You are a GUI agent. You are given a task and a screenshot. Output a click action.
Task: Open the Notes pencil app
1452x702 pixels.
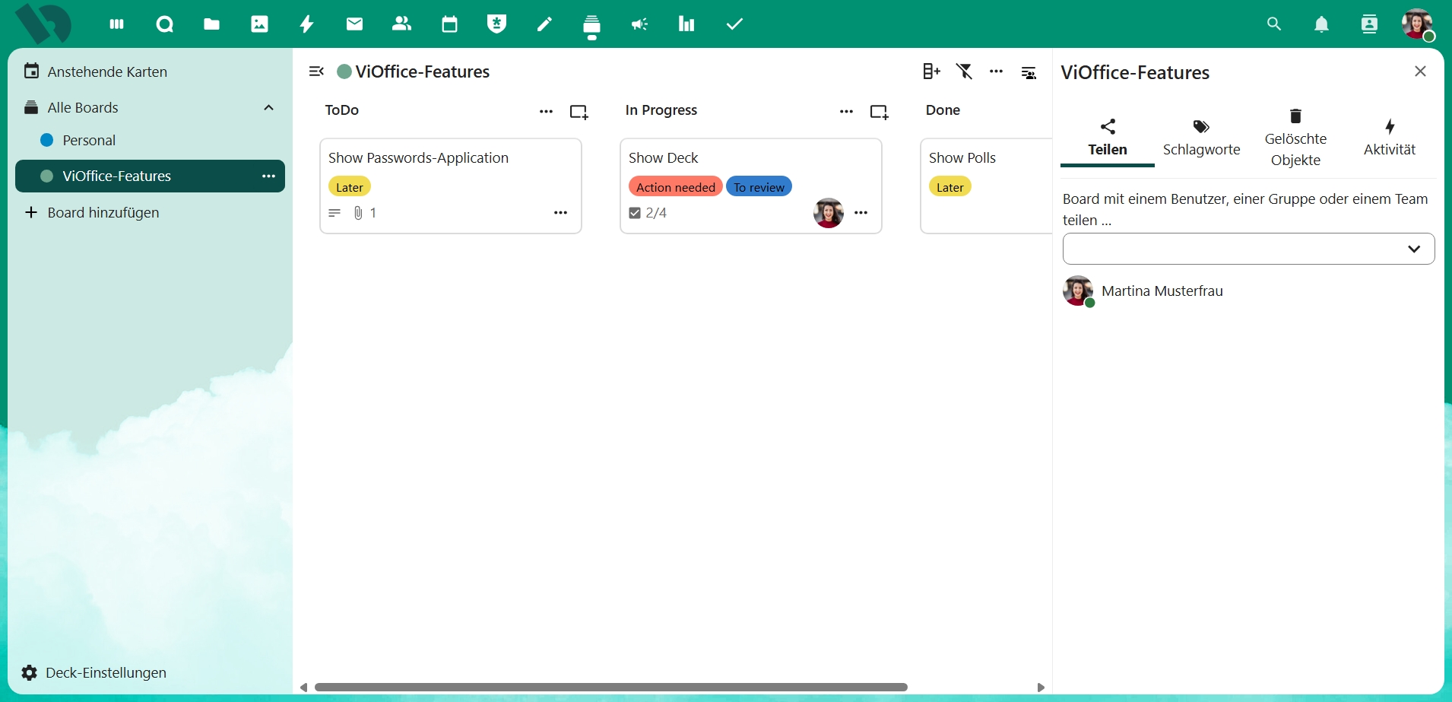[x=544, y=24]
